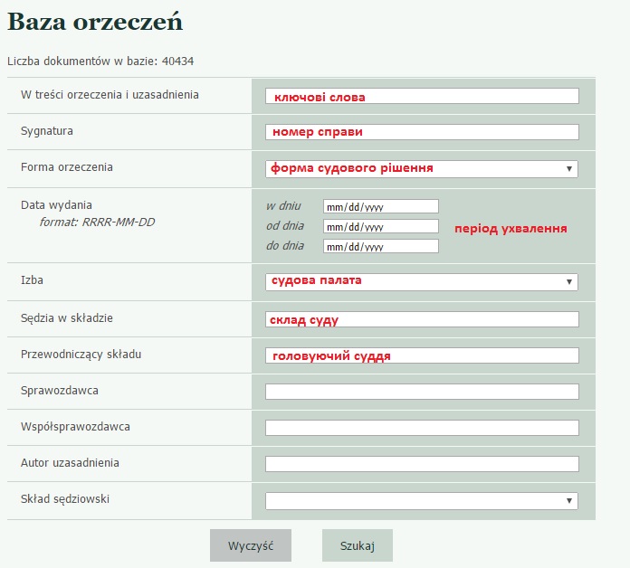Click the Szukaj search button
630x568 pixels.
[x=357, y=545]
